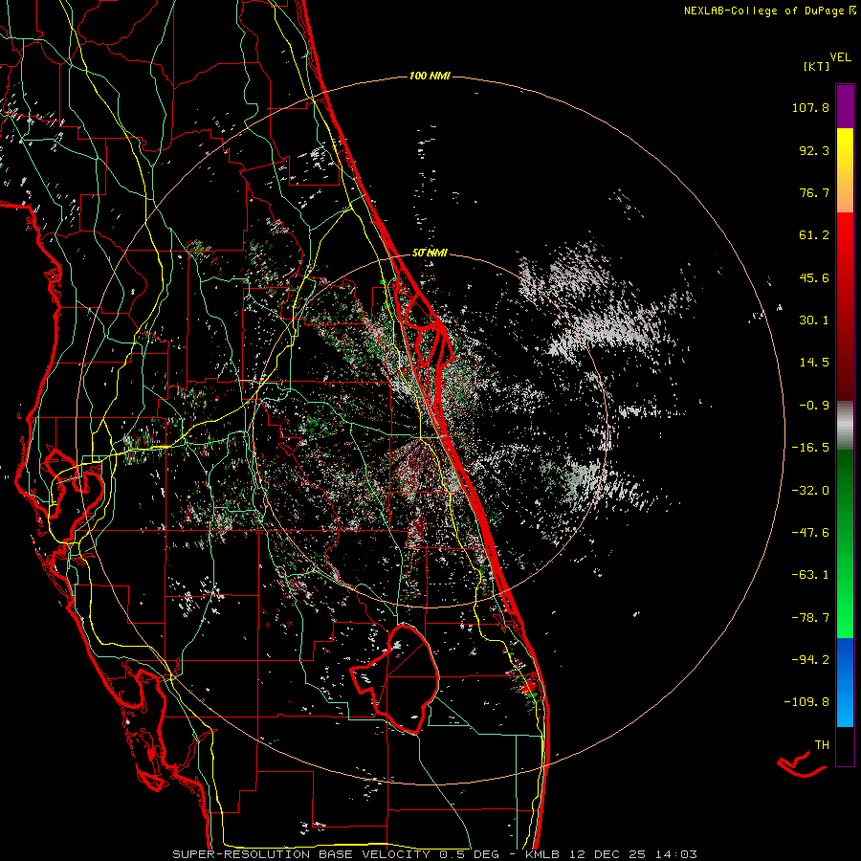Click the blue segment of the velocity color bar
The width and height of the screenshot is (861, 861).
pos(845,682)
